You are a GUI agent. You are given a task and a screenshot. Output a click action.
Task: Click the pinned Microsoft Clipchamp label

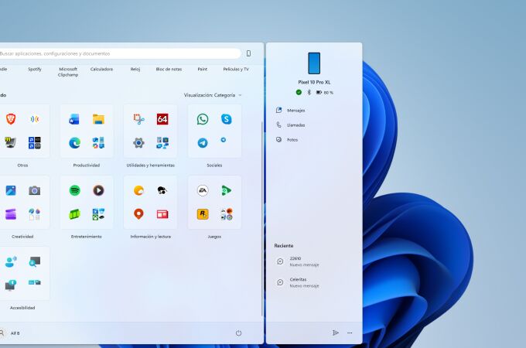tap(68, 72)
